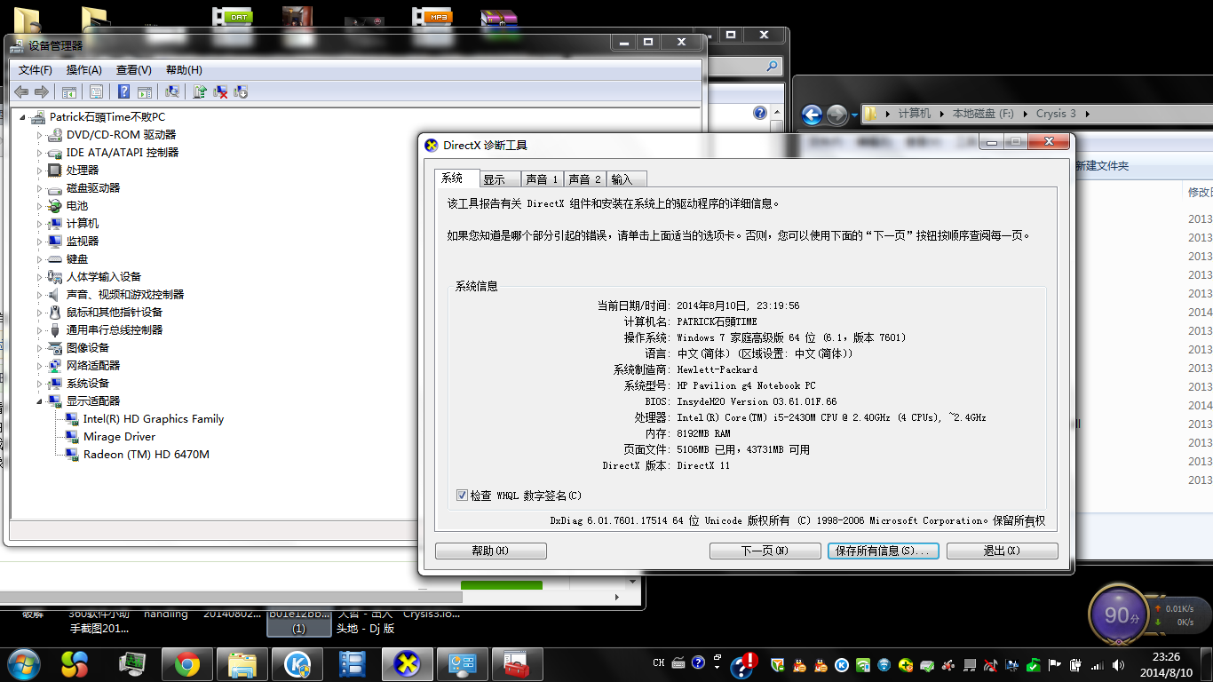Expand the 处理器 node
Image resolution: width=1213 pixels, height=682 pixels.
coord(39,170)
